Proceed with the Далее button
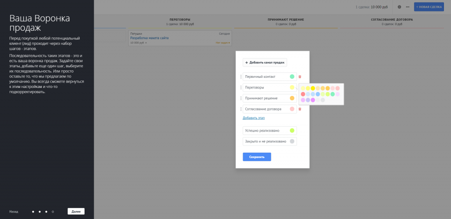451x219 pixels. tap(76, 212)
